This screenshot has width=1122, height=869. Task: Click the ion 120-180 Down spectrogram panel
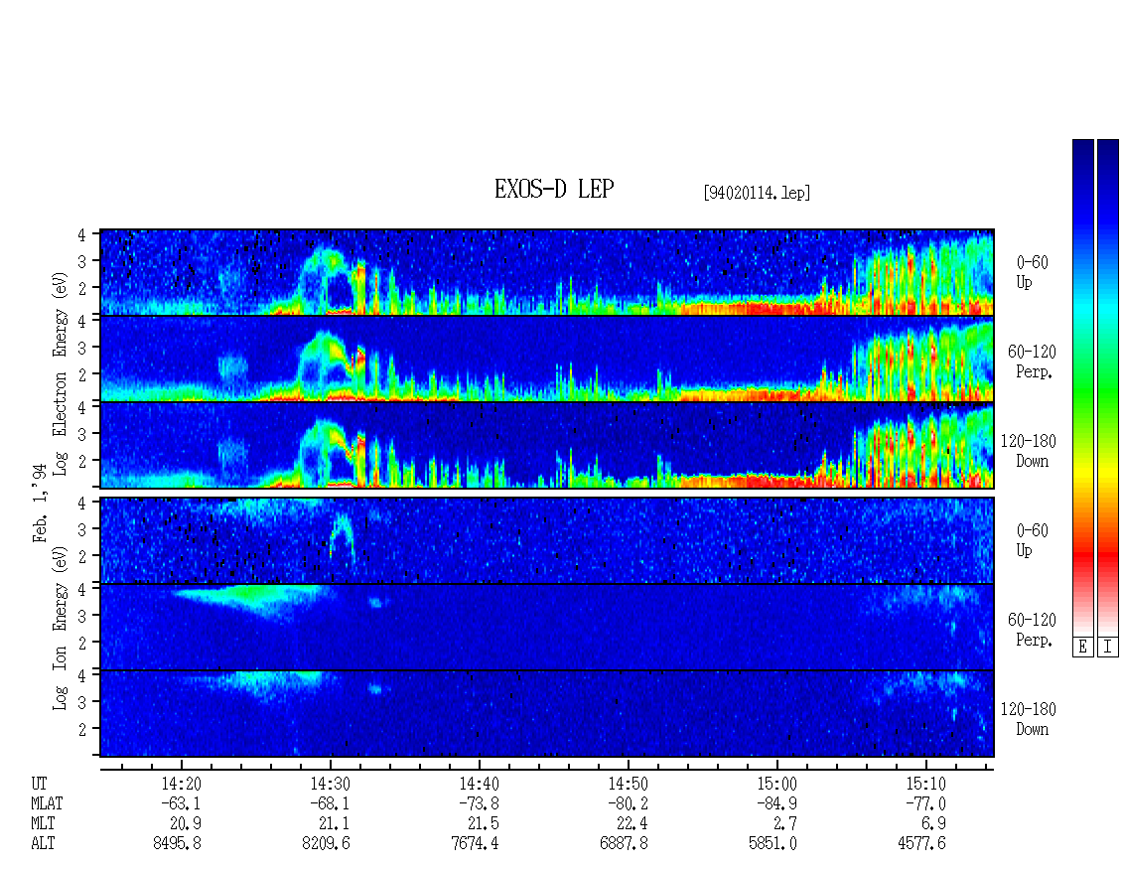pyautogui.click(x=547, y=714)
